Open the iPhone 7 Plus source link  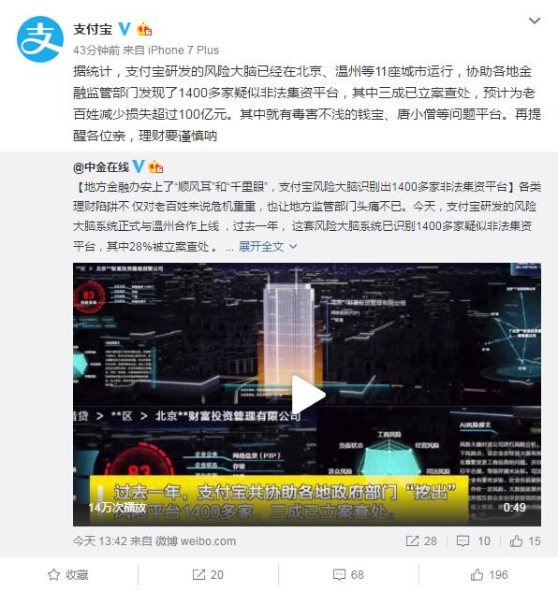point(183,50)
